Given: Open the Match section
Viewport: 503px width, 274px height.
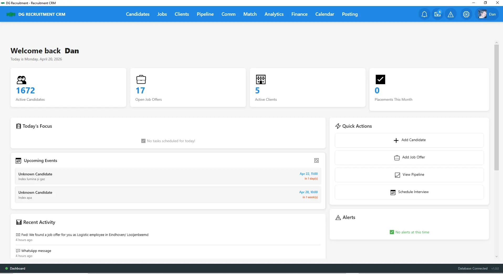Looking at the screenshot, I should point(250,14).
